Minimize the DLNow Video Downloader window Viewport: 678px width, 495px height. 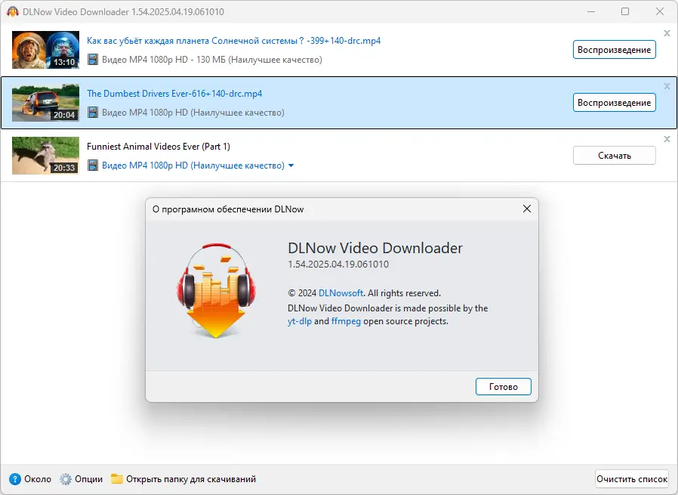(x=591, y=11)
